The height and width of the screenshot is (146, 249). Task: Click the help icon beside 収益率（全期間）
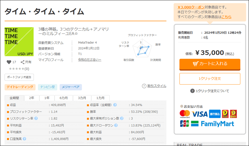[x=115, y=105]
